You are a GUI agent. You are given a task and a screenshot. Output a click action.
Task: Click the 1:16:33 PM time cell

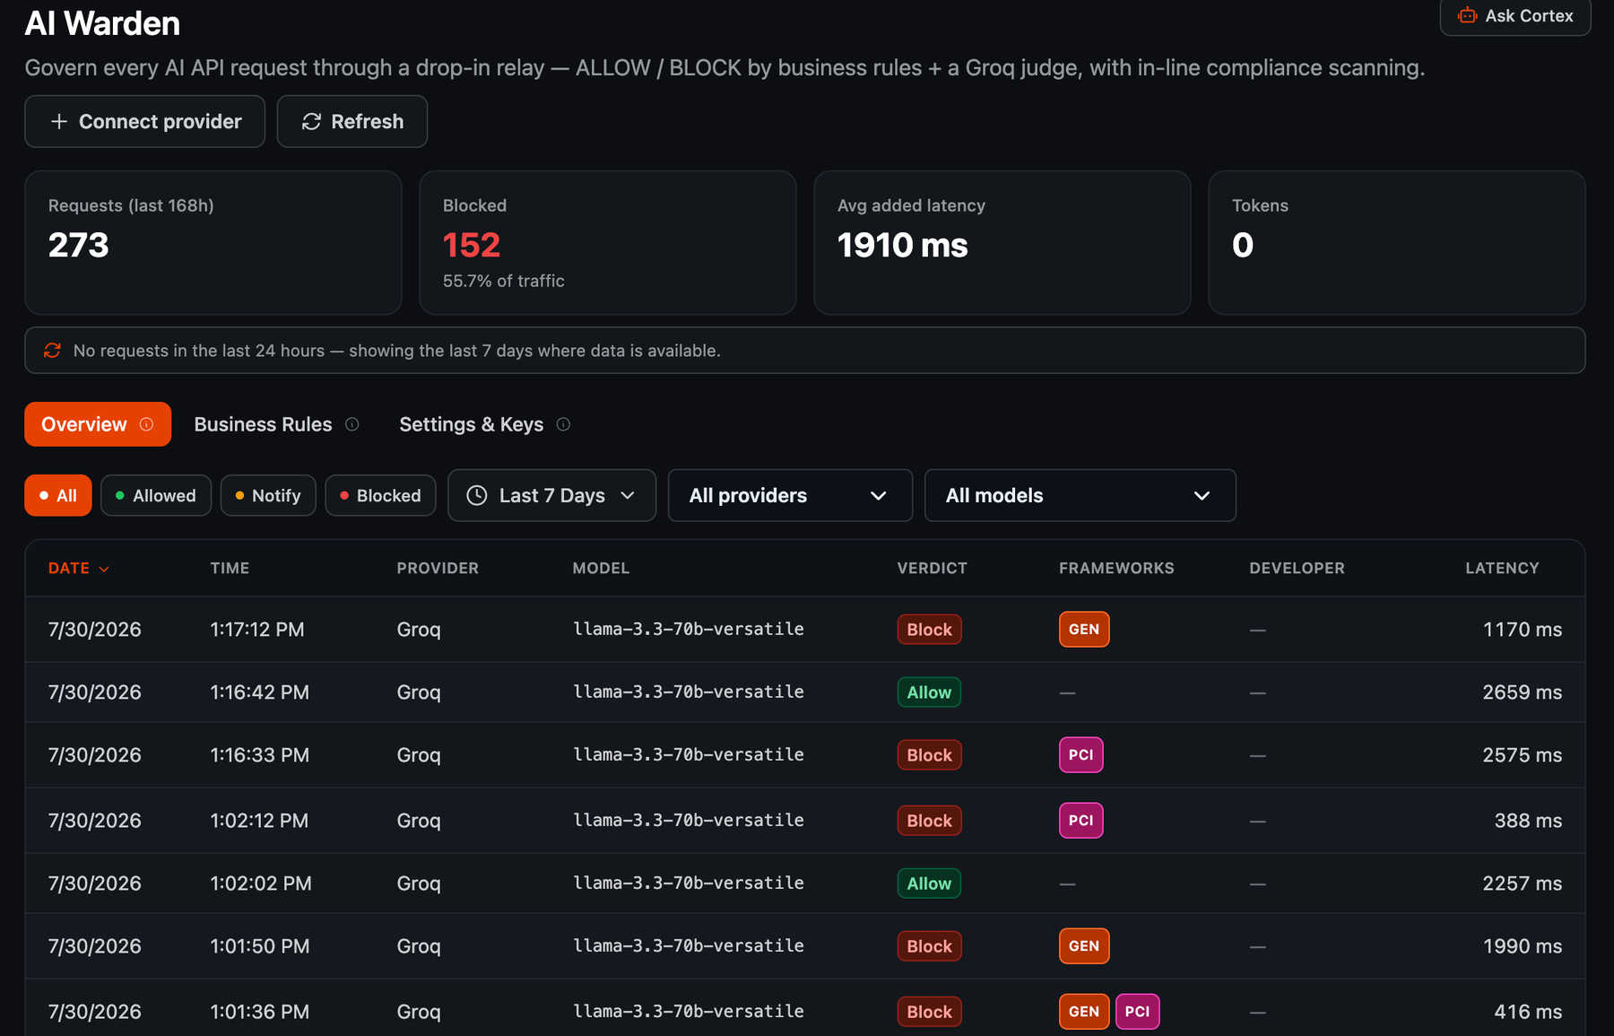tap(260, 754)
